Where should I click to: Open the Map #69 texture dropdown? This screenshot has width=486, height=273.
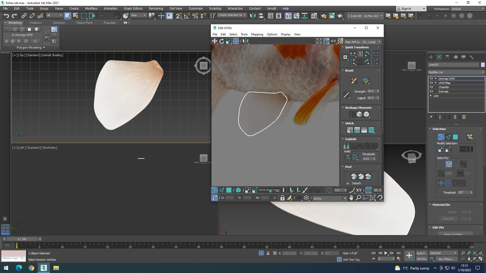(363, 42)
